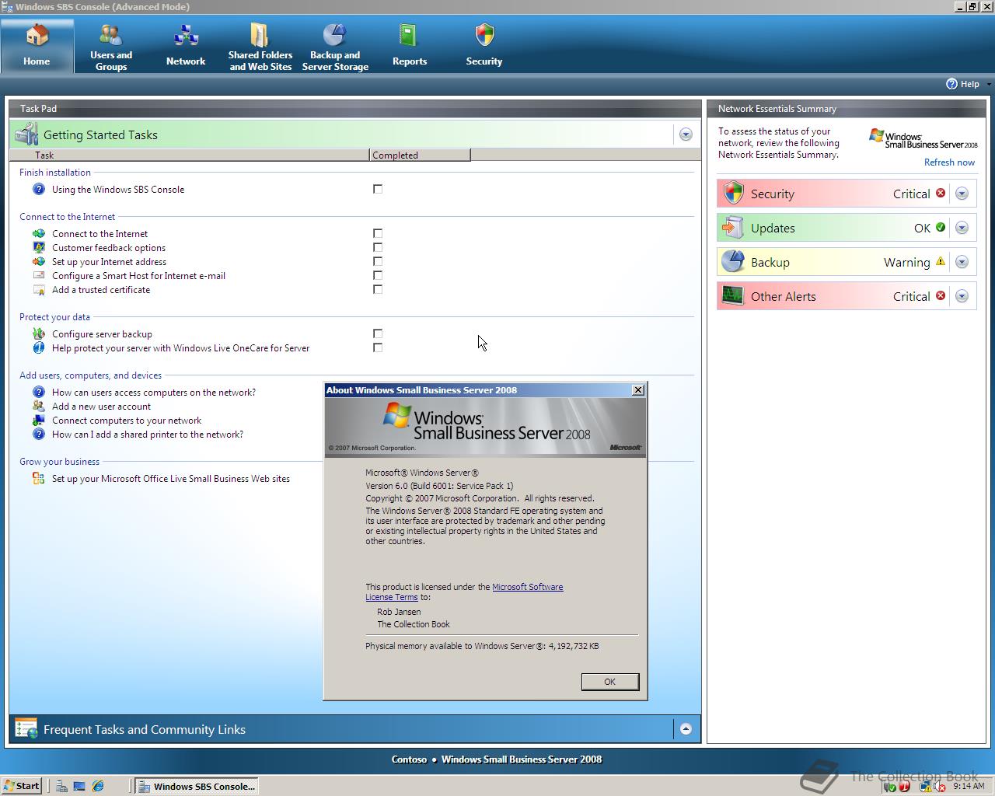This screenshot has height=796, width=995.
Task: Click the Add a trusted certificate icon
Action: 39,289
